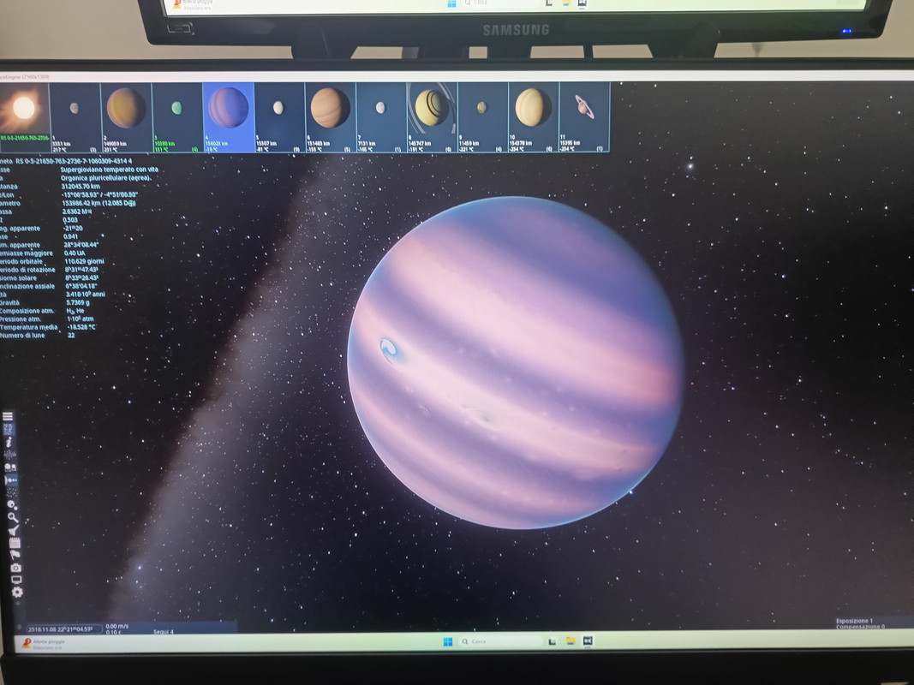Click the gravity value 5.7369 g

pyautogui.click(x=78, y=303)
